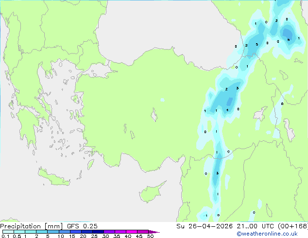Choose the 35–40 mm magenta swatch
The height and width of the screenshot is (238, 308).
120,232
